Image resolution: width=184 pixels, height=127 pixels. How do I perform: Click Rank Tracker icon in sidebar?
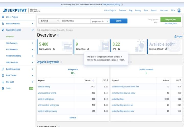coord(3,75)
